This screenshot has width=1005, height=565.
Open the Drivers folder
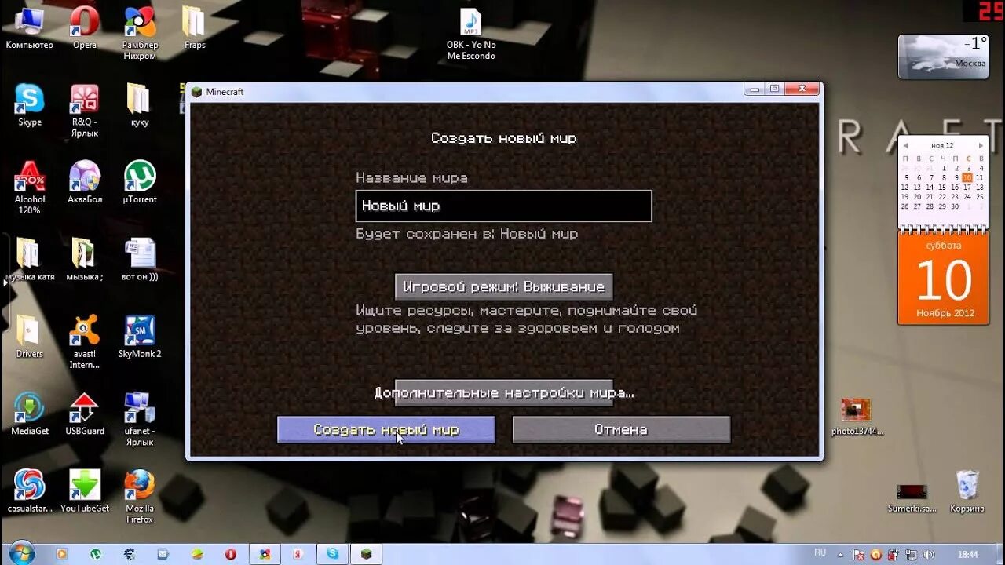[x=30, y=336]
